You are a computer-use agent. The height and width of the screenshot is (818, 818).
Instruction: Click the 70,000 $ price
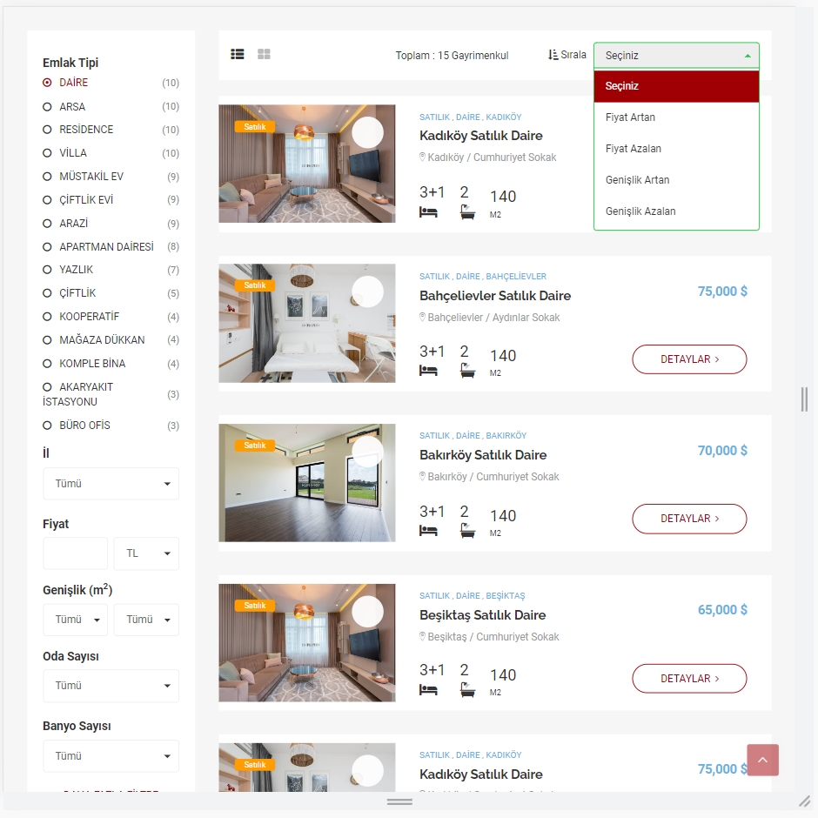point(722,450)
